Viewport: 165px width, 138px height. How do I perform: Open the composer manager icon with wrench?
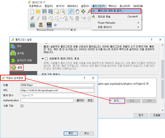(x=63, y=11)
